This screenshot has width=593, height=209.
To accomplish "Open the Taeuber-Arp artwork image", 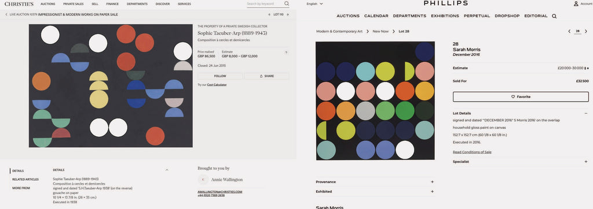I will pyautogui.click(x=111, y=85).
